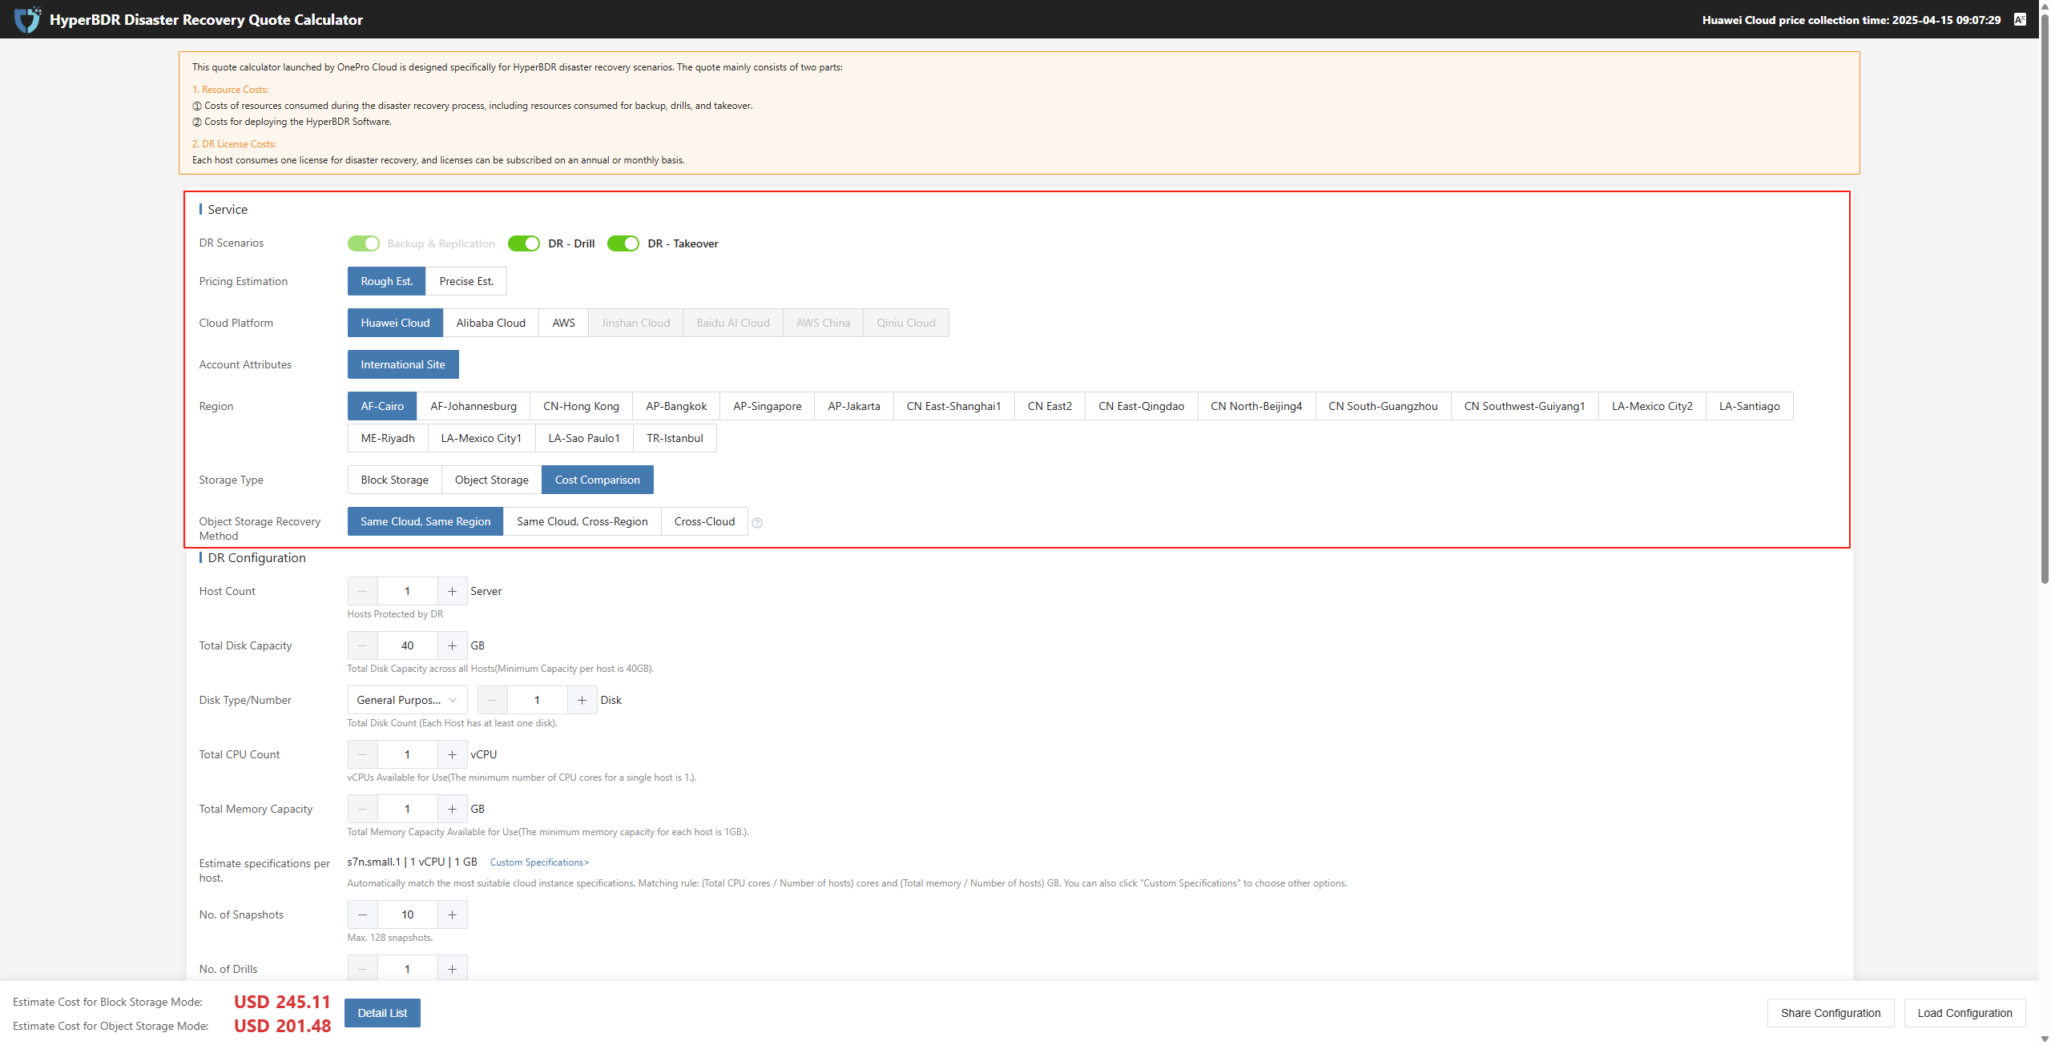
Task: Select Same Cloud, Same Region recovery method
Action: (x=425, y=521)
